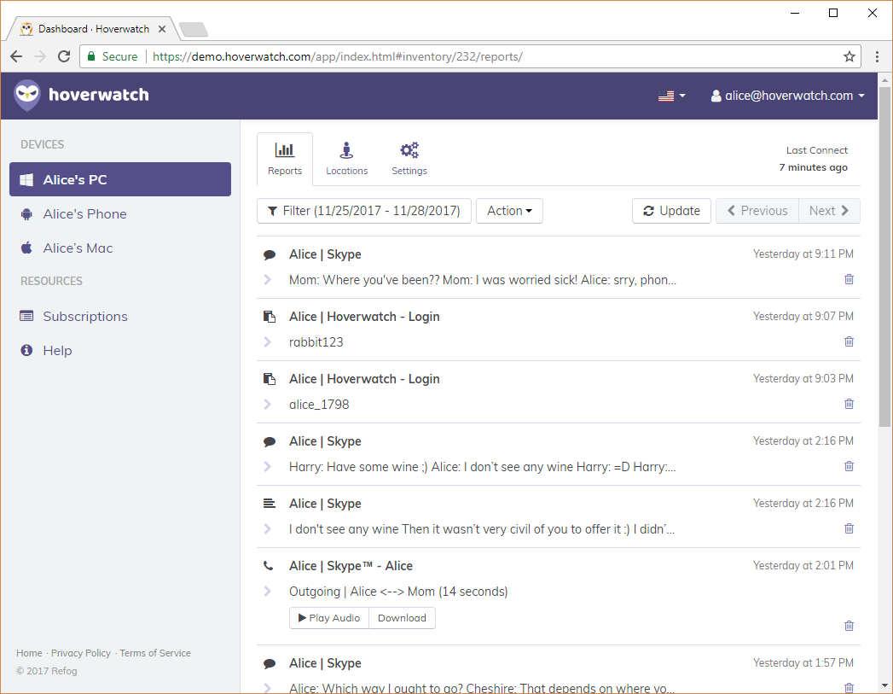Open Terms of Service link

coord(155,653)
